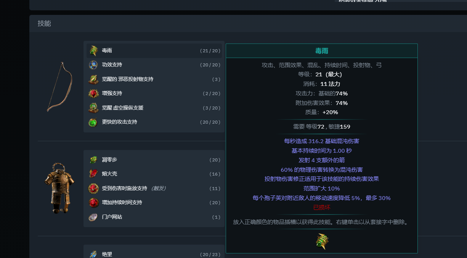
Task: Select the 增强支持 gem icon
Action: pos(93,93)
